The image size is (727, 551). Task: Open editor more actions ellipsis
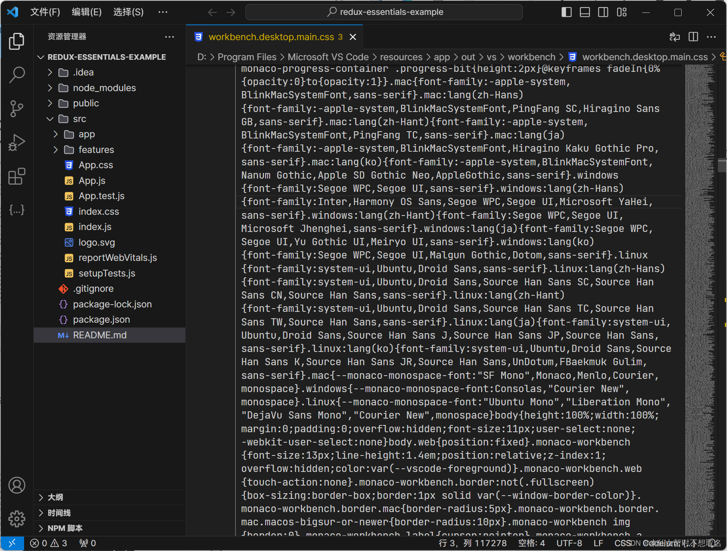pyautogui.click(x=711, y=37)
